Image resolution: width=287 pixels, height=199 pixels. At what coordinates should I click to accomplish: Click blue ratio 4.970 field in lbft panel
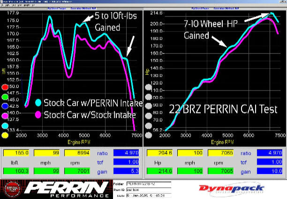click(126, 153)
